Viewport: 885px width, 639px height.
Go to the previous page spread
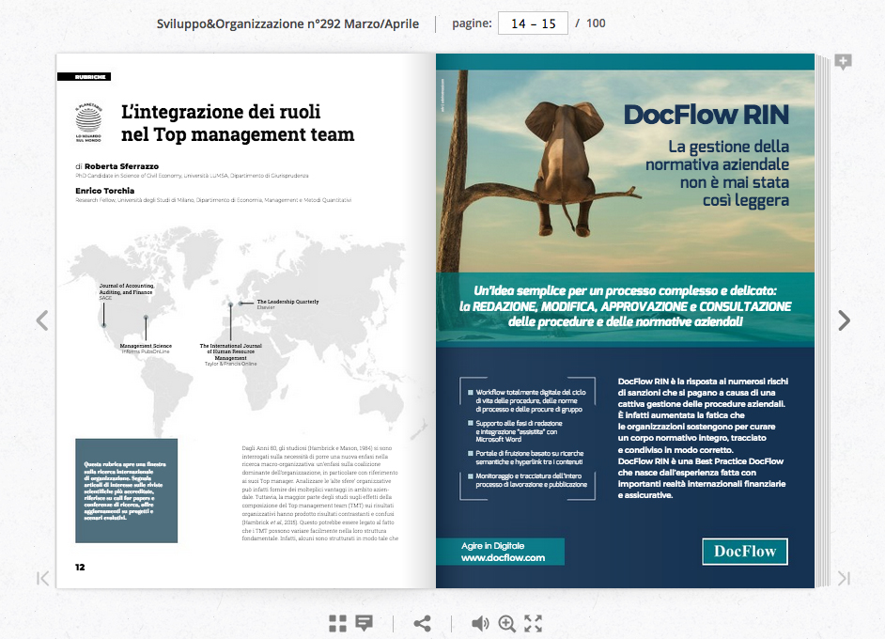click(x=42, y=320)
